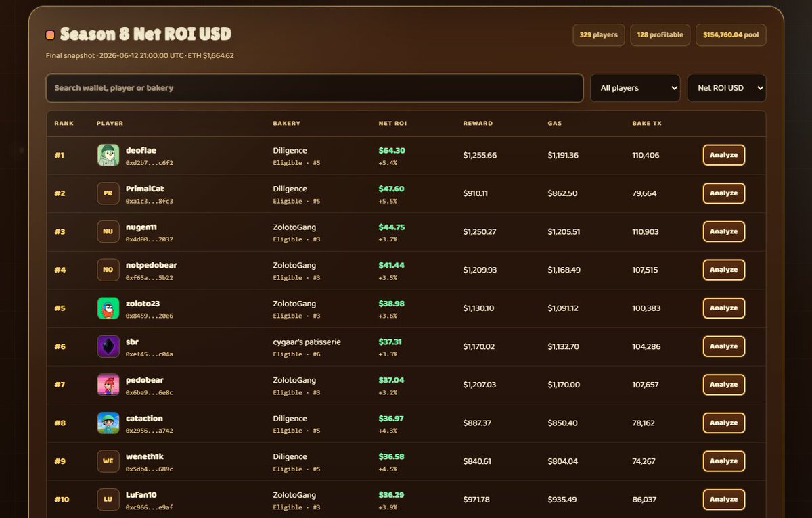Analyze player Lufan10

pyautogui.click(x=724, y=499)
